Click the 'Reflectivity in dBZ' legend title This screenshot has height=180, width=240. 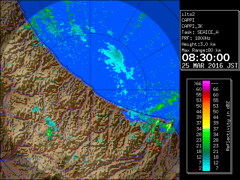[228, 126]
